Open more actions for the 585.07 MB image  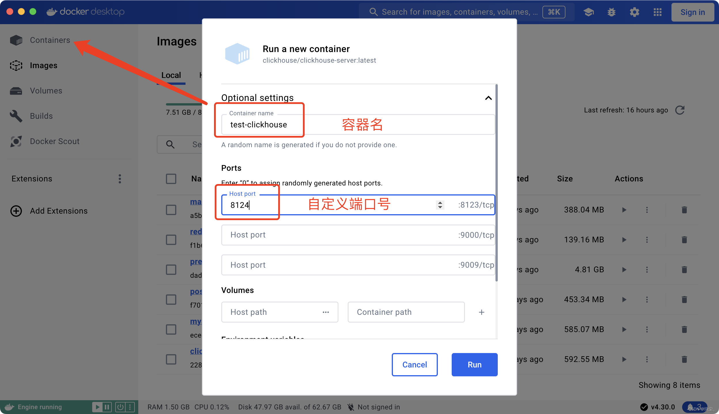(x=647, y=329)
